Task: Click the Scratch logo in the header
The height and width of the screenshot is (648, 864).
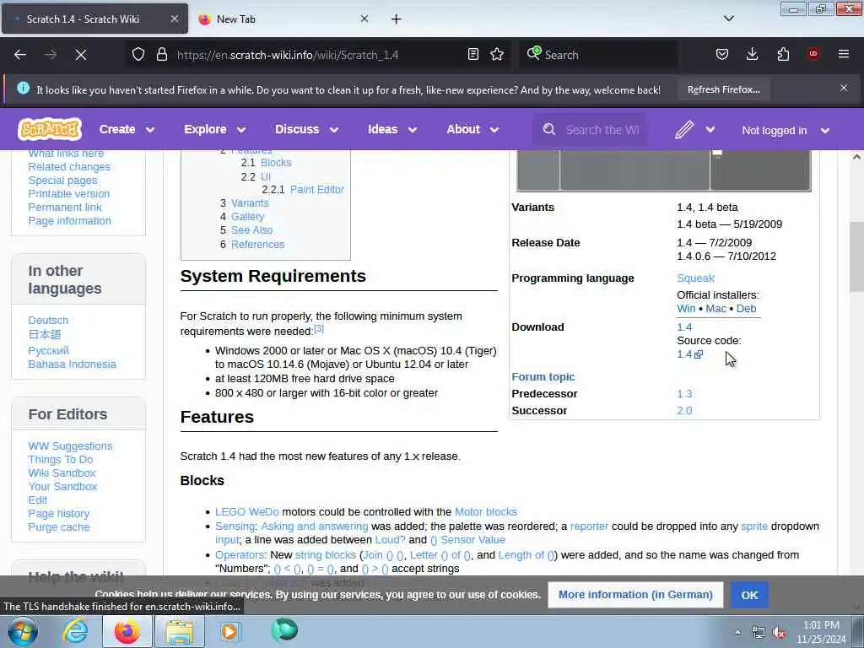Action: pos(50,129)
